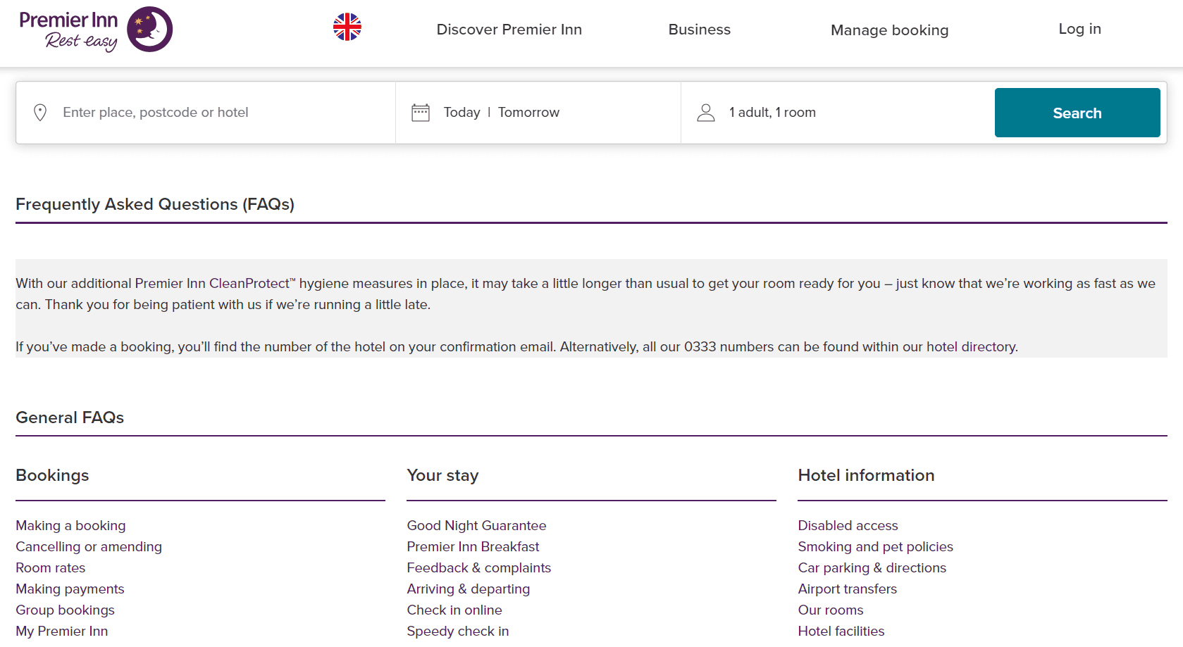The image size is (1183, 647).
Task: Open Check in online FAQ
Action: pos(454,610)
